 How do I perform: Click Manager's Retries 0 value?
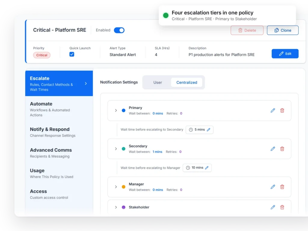181,190
